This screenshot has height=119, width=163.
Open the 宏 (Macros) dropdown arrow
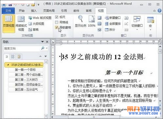(151, 30)
